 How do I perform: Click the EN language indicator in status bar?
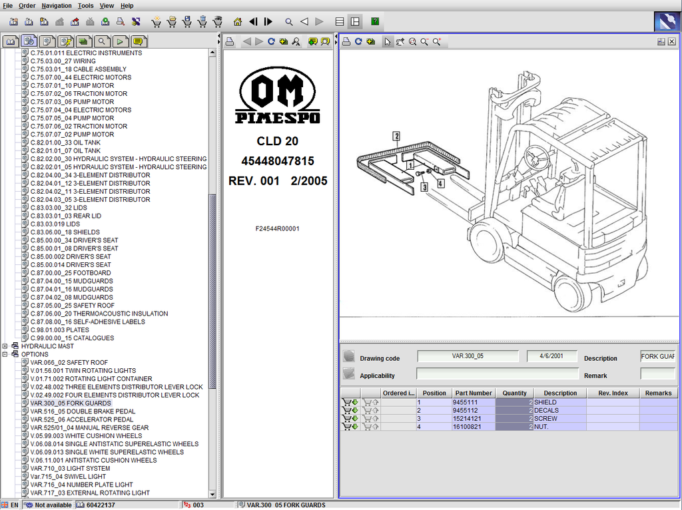click(10, 505)
